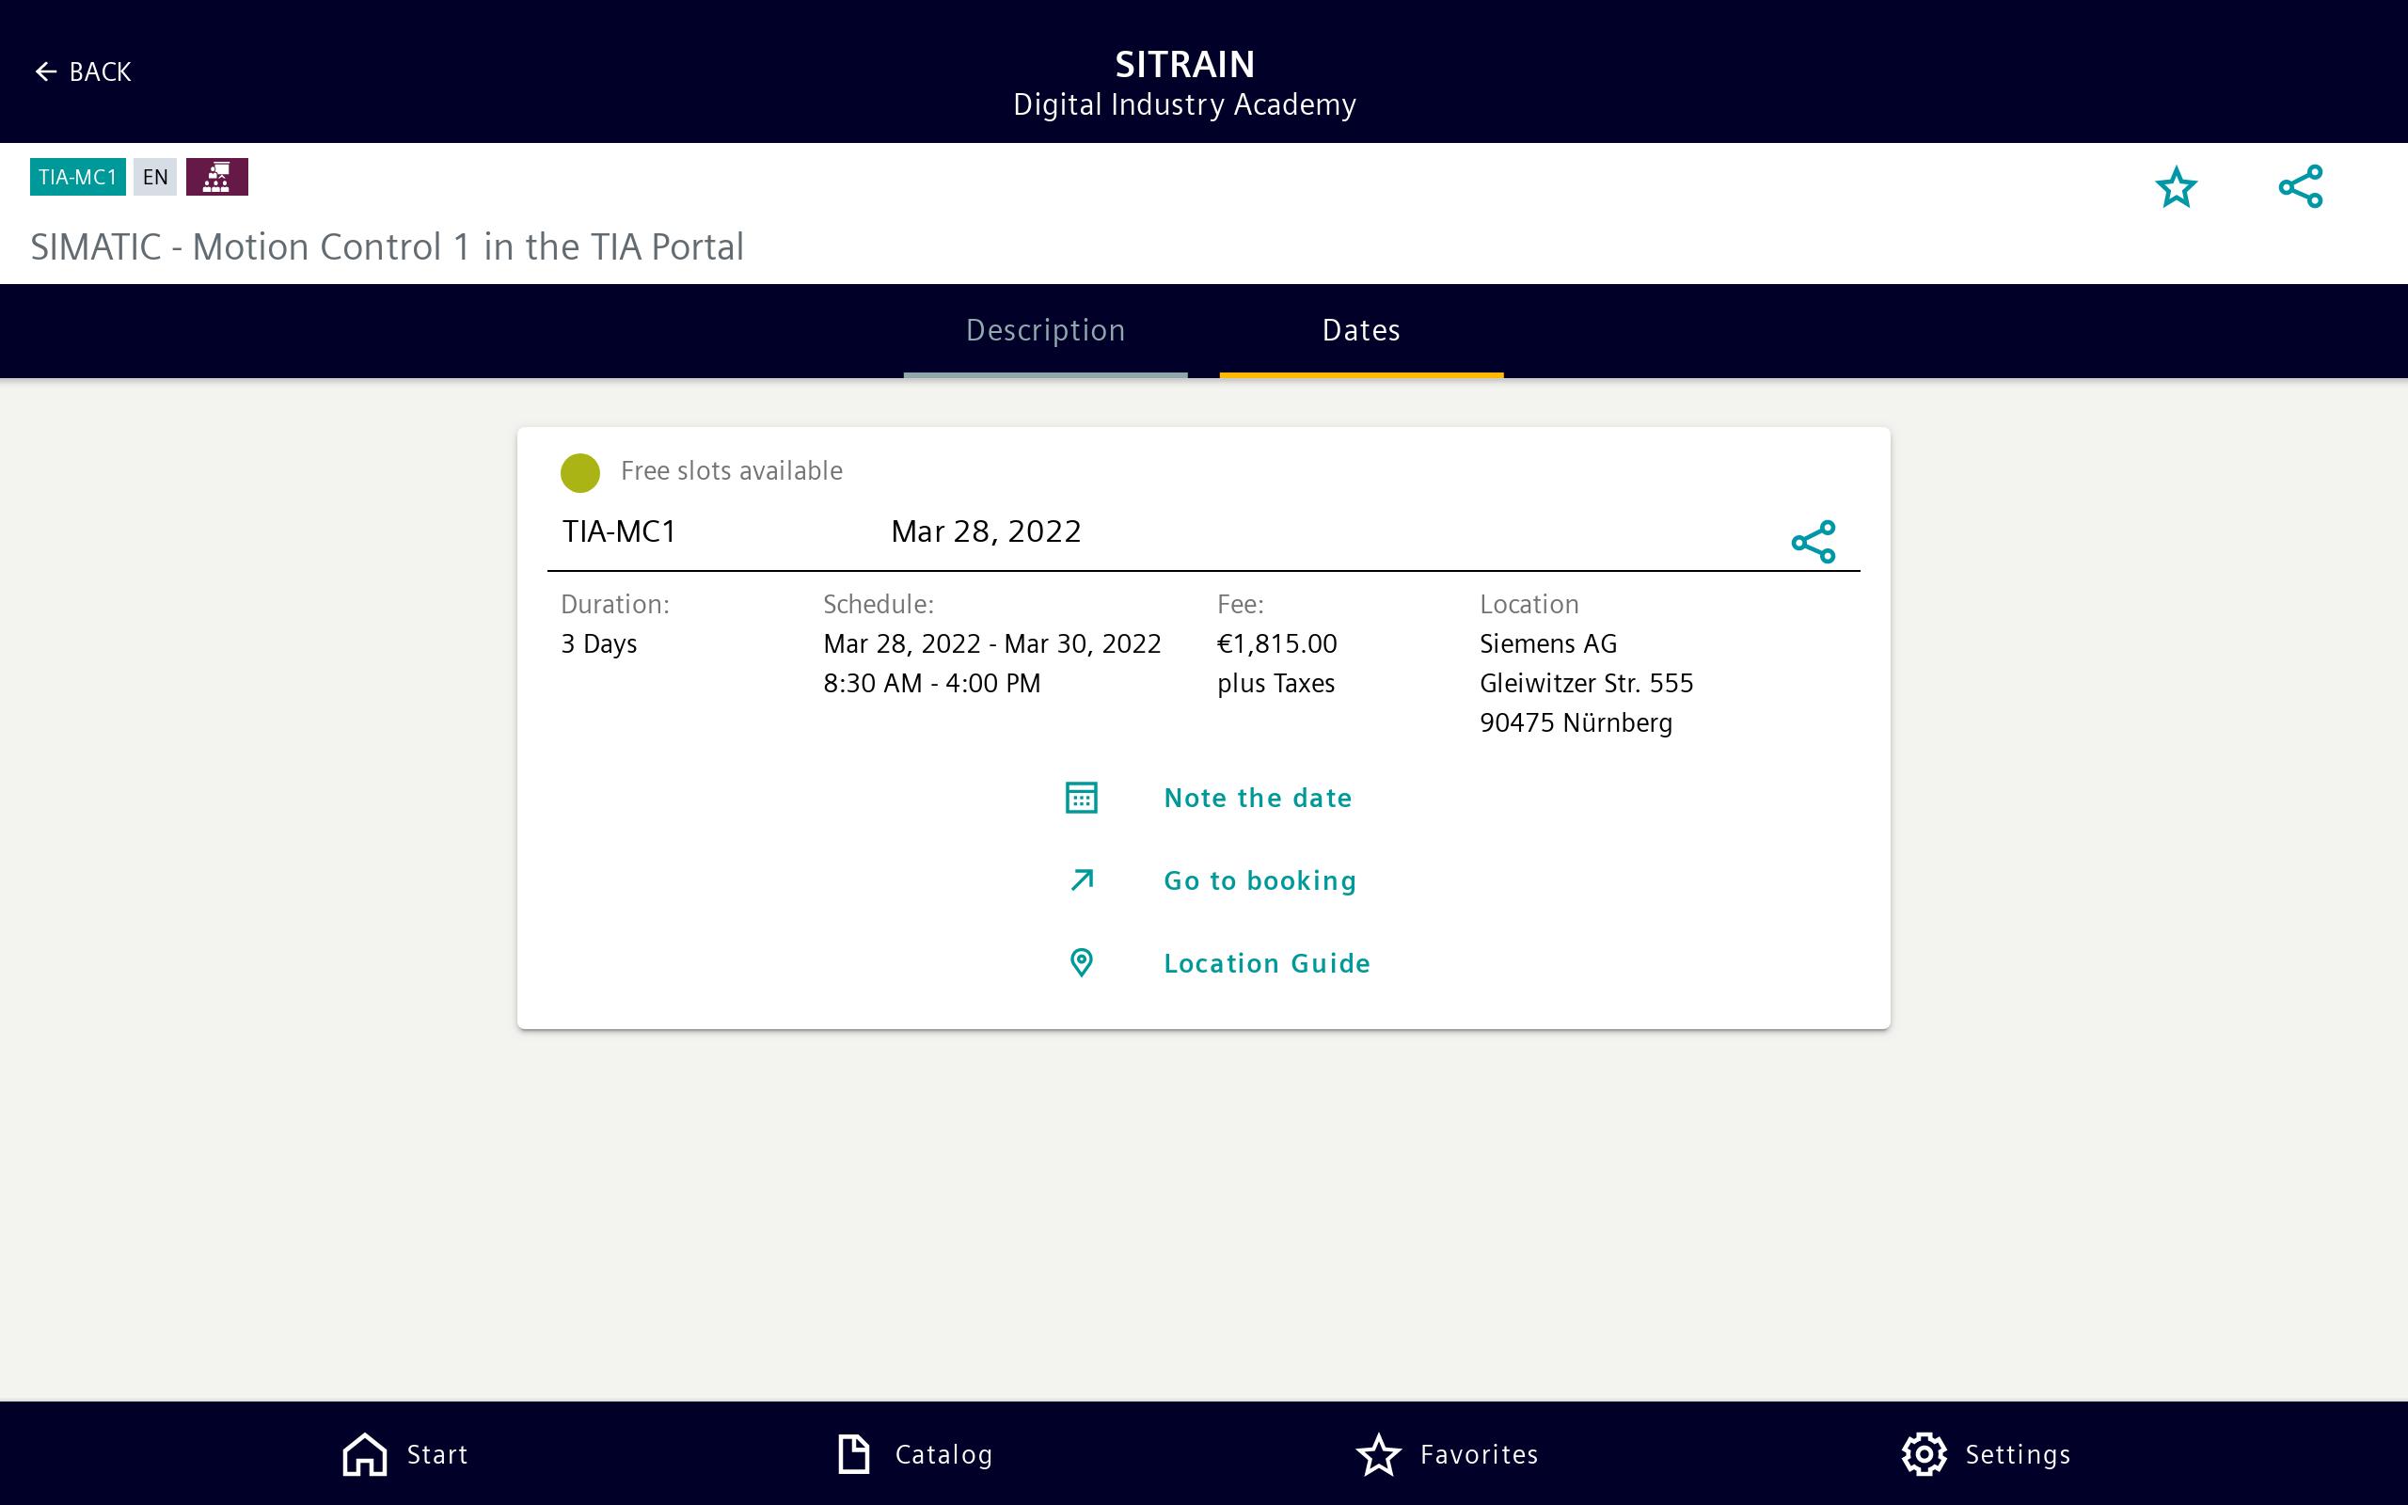Click the Fee: label

pos(1240,604)
